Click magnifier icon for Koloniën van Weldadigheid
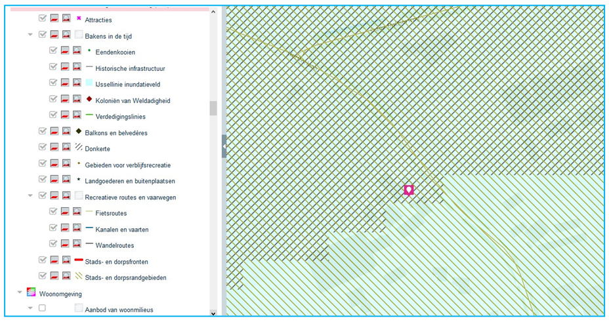The height and width of the screenshot is (322, 609). (77, 99)
